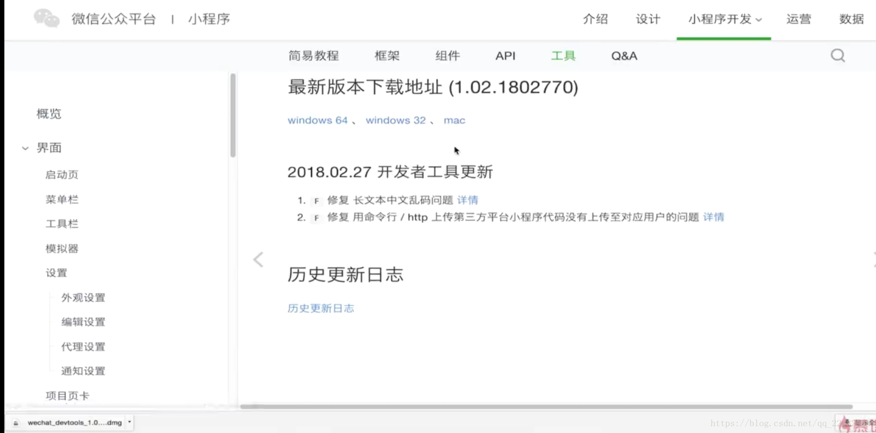Click the 微信公众平台 header title
This screenshot has height=433, width=876.
[114, 19]
